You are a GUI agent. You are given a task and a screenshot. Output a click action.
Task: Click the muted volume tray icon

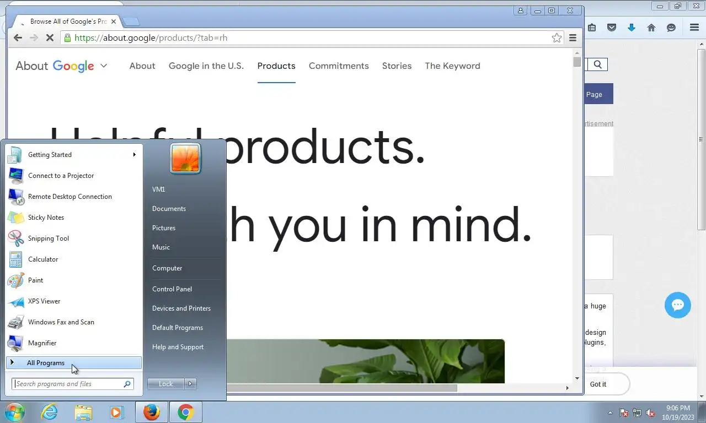tap(650, 413)
